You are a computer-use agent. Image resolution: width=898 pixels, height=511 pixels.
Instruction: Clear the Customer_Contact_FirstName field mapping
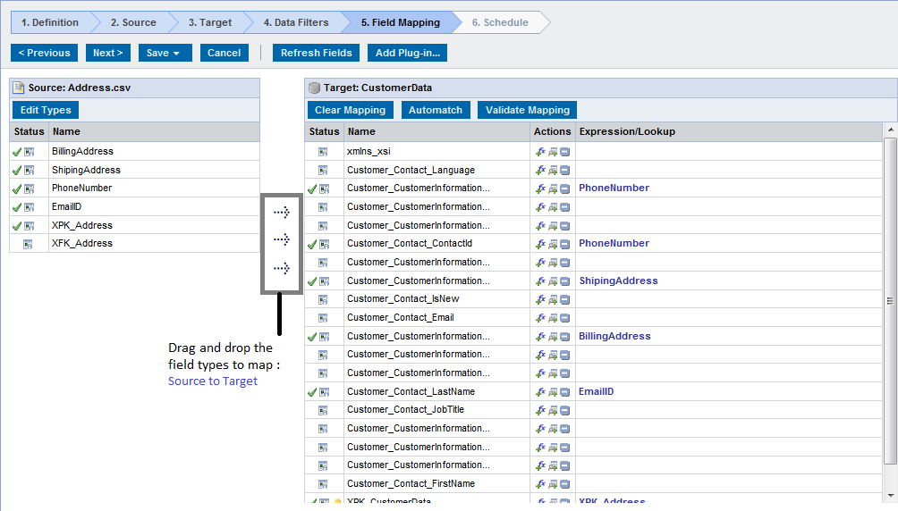tap(564, 485)
